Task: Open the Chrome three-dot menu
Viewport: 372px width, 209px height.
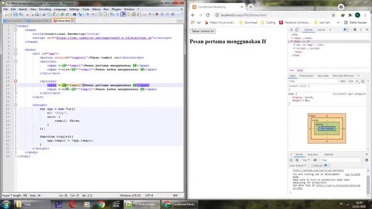Action: (x=365, y=15)
